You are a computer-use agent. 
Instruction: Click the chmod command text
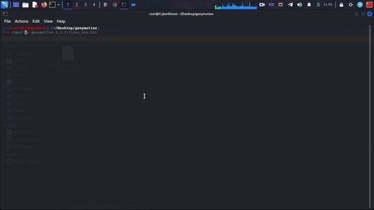pyautogui.click(x=17, y=33)
